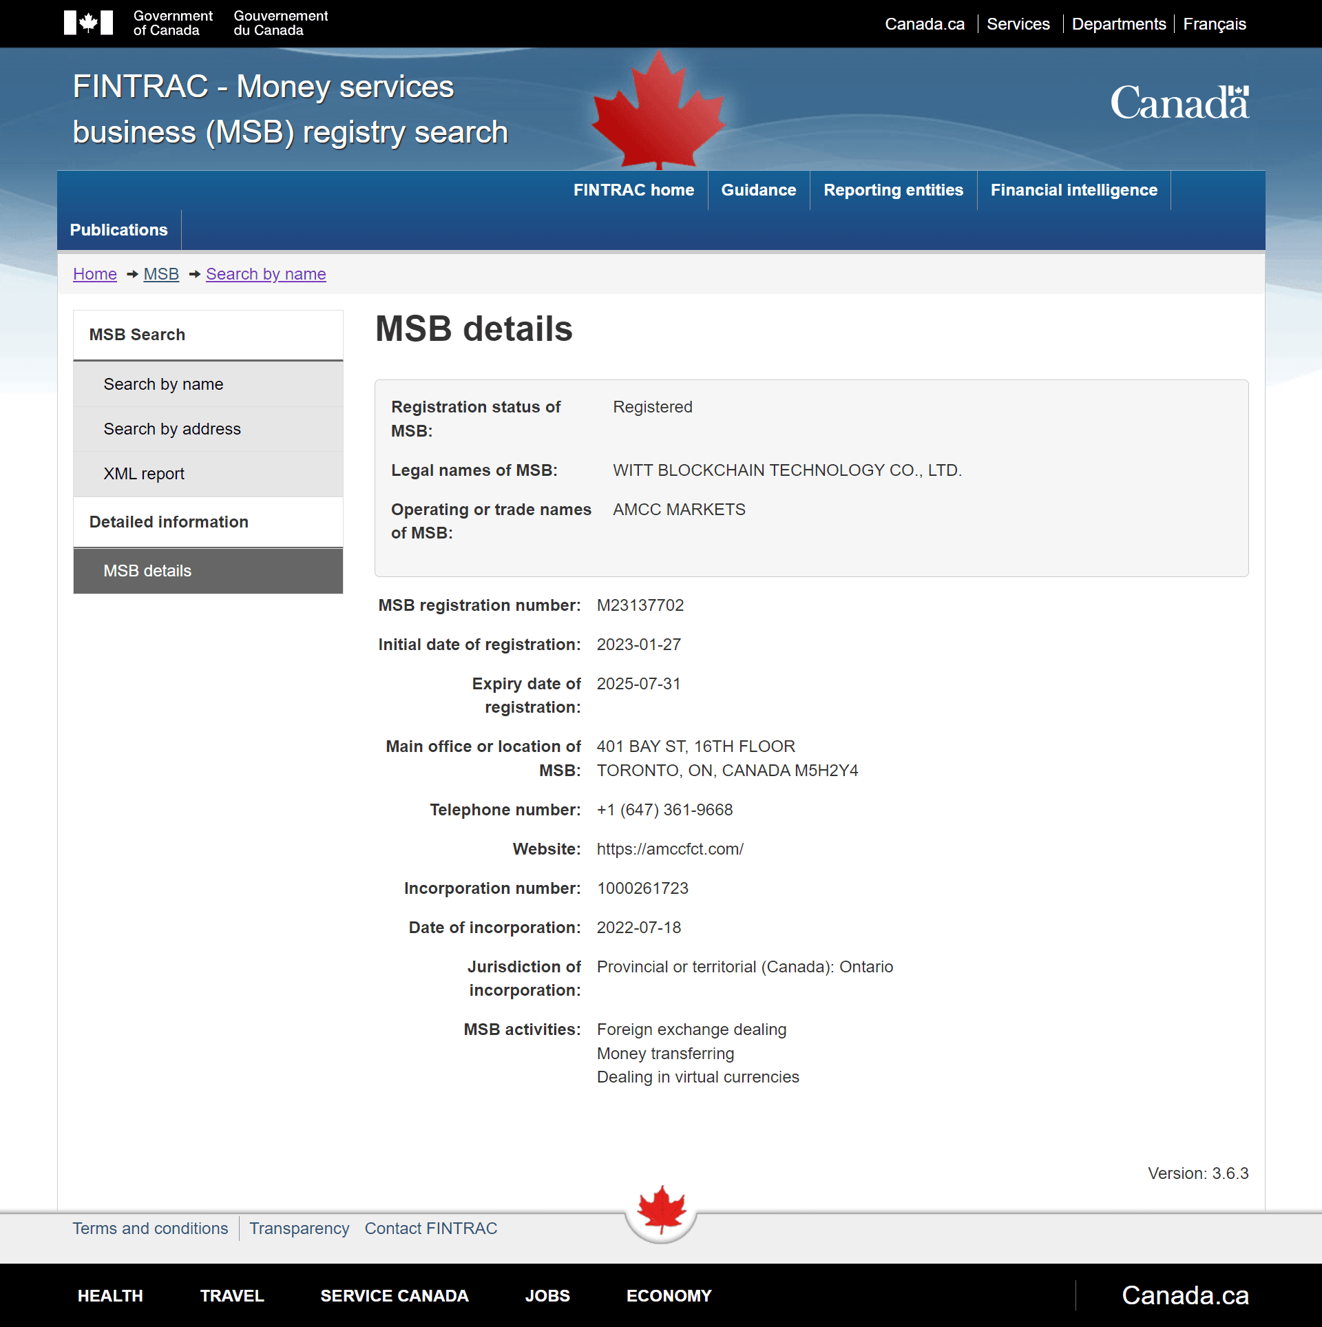This screenshot has width=1322, height=1327.
Task: Open the JOBS footer link
Action: pyautogui.click(x=547, y=1296)
